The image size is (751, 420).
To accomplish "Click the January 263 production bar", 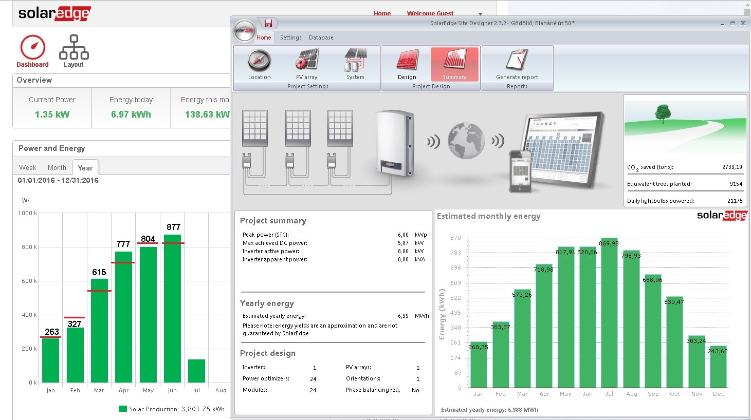I will point(50,360).
